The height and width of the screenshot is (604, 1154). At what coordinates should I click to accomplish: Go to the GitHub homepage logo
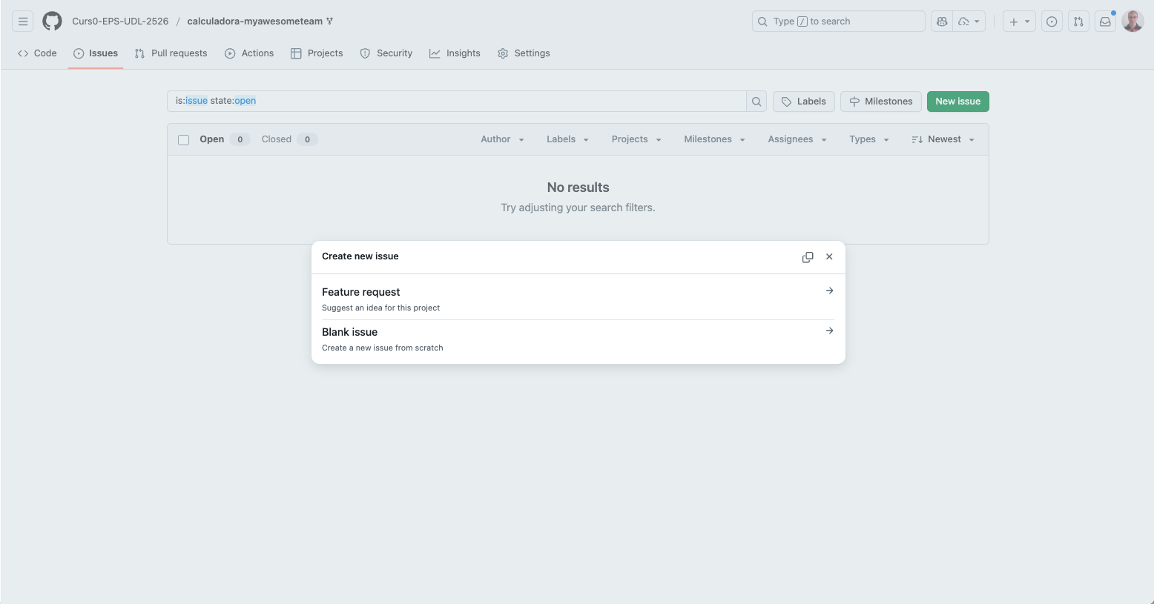[x=52, y=21]
